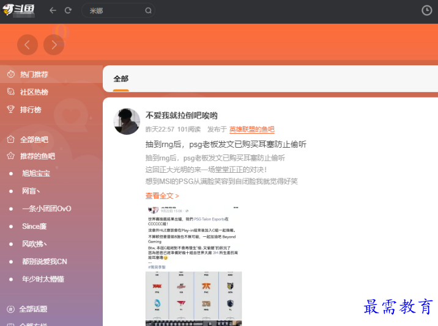Go back with the left arrow

click(53, 10)
